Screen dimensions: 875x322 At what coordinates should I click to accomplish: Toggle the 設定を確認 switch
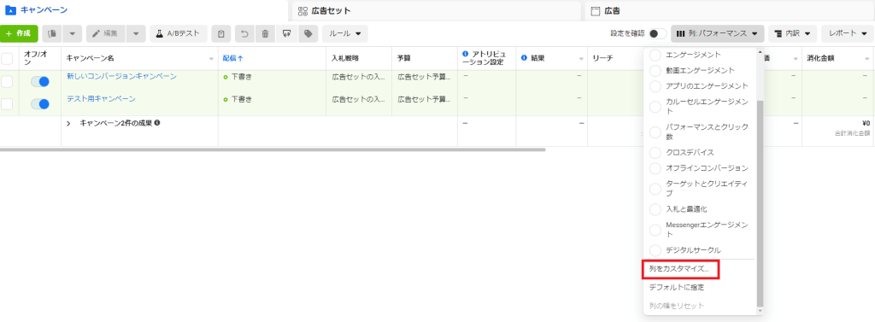657,33
